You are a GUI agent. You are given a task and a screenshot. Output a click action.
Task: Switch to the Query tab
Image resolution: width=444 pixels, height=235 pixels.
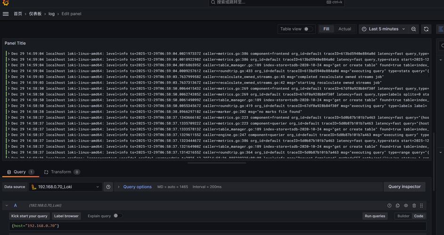pyautogui.click(x=20, y=172)
